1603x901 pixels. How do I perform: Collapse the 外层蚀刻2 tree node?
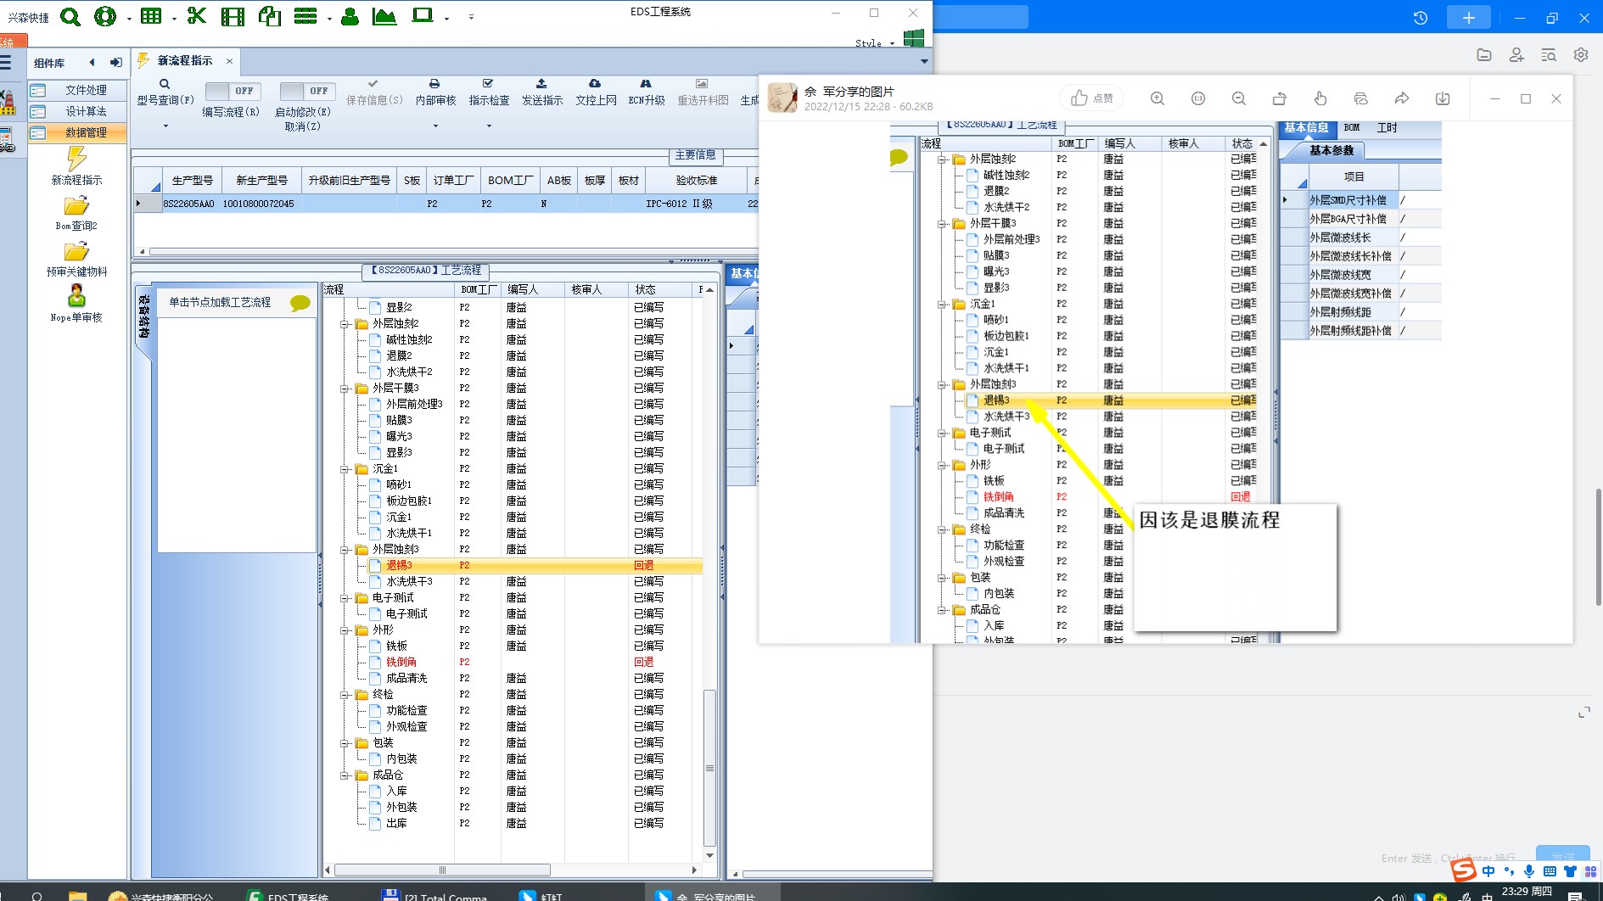(345, 324)
